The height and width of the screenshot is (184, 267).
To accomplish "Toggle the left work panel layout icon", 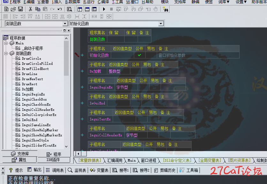I will pos(80,9).
